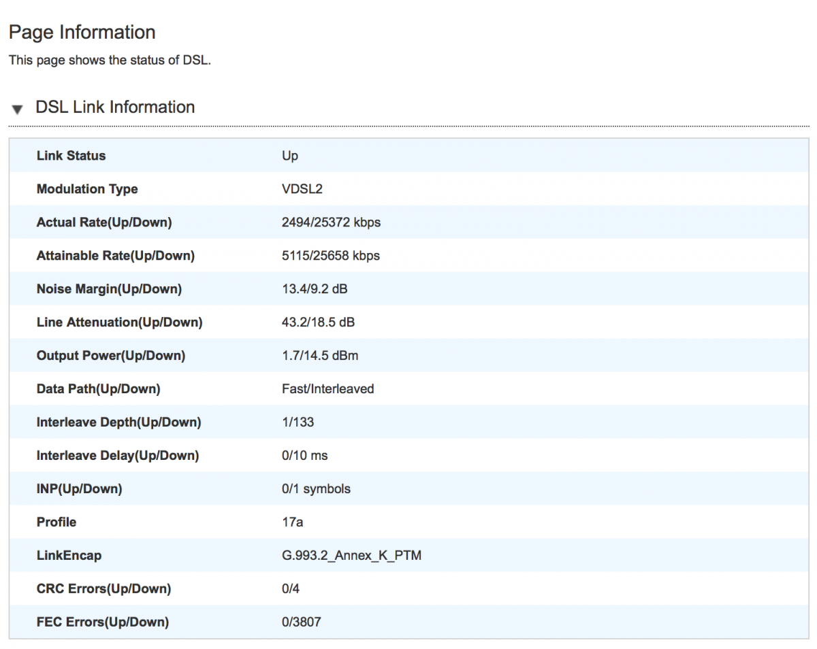Screen dimensions: 817x649
Task: Click the DSL Link Information section header
Action: (115, 107)
